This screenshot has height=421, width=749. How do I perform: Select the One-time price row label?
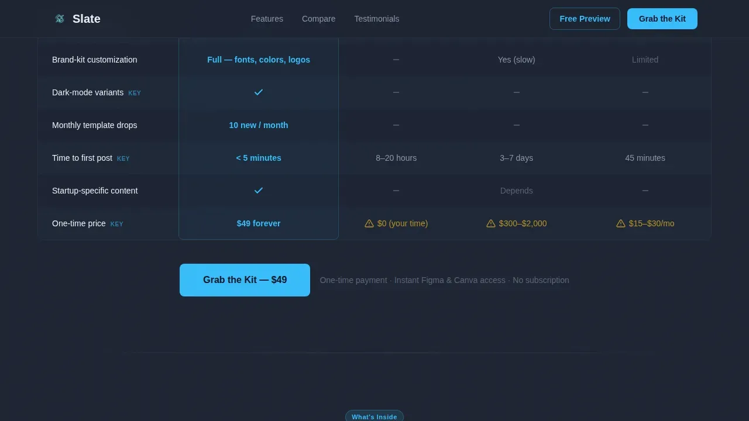[79, 223]
